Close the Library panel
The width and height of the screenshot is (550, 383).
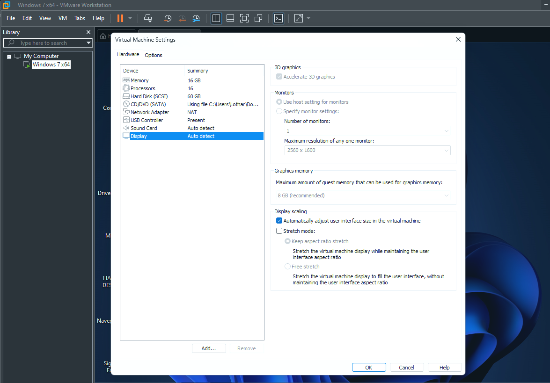[88, 32]
